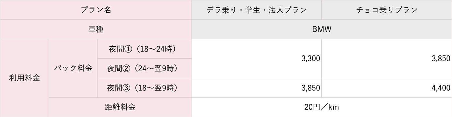Select the チョコ乗りプラン column header
Image resolution: width=452 pixels, height=117 pixels.
tap(387, 10)
